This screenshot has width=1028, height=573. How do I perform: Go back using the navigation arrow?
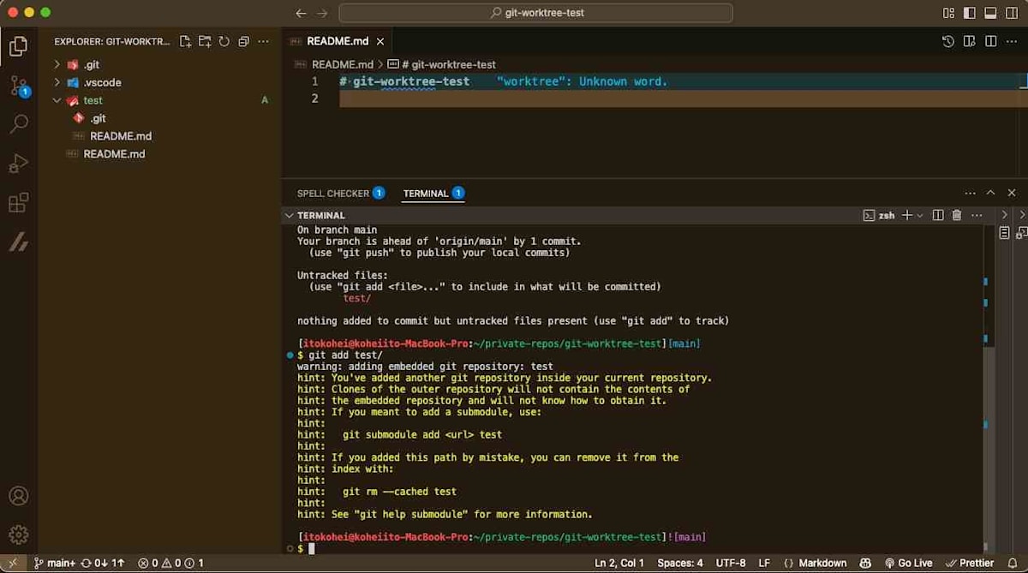(301, 13)
